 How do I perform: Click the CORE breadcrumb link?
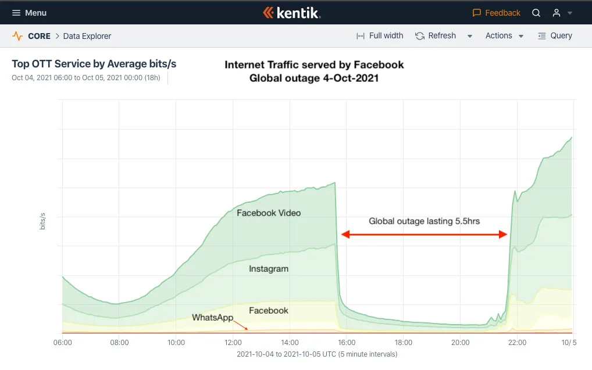[x=40, y=36]
